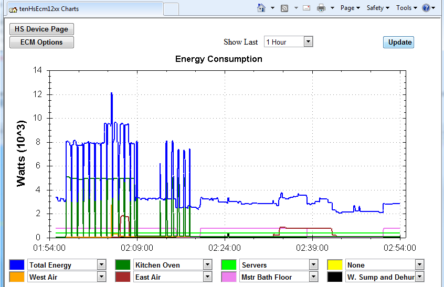Expand the arrow next to Print icon
This screenshot has height=287, width=444.
click(332, 8)
